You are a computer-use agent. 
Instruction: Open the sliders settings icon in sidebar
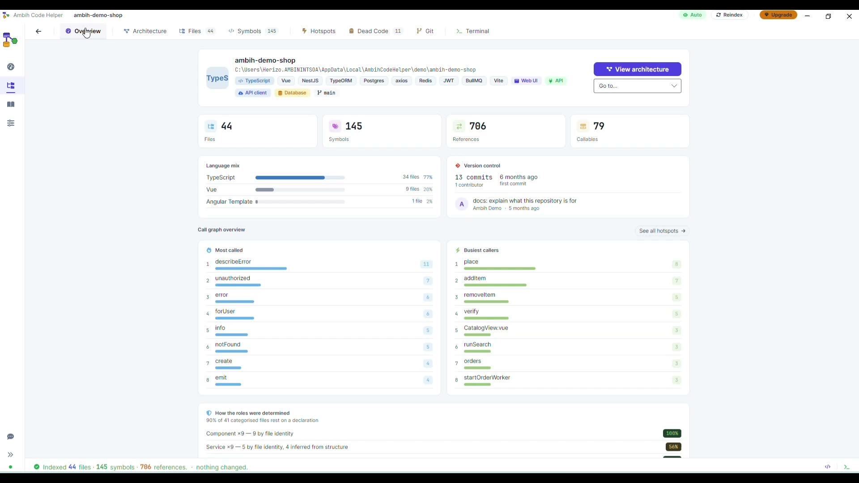pos(11,123)
